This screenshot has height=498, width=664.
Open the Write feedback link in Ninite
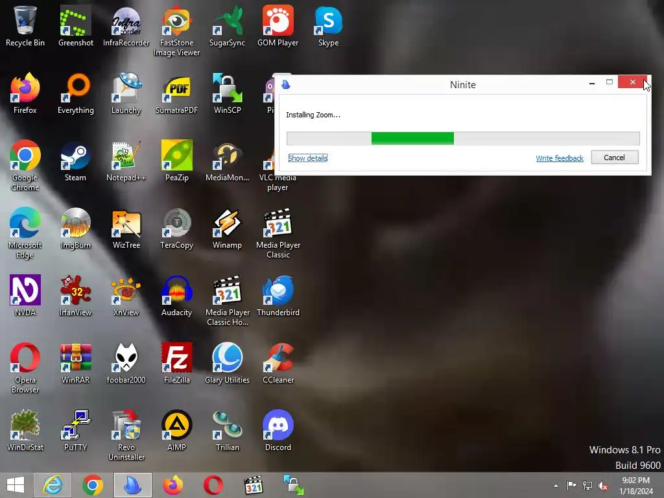pyautogui.click(x=560, y=158)
